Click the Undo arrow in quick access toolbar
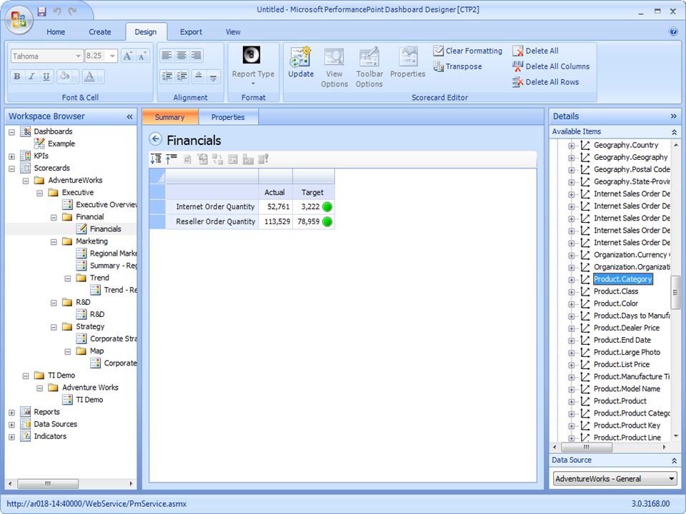Screen dimensions: 686x514 [57, 12]
